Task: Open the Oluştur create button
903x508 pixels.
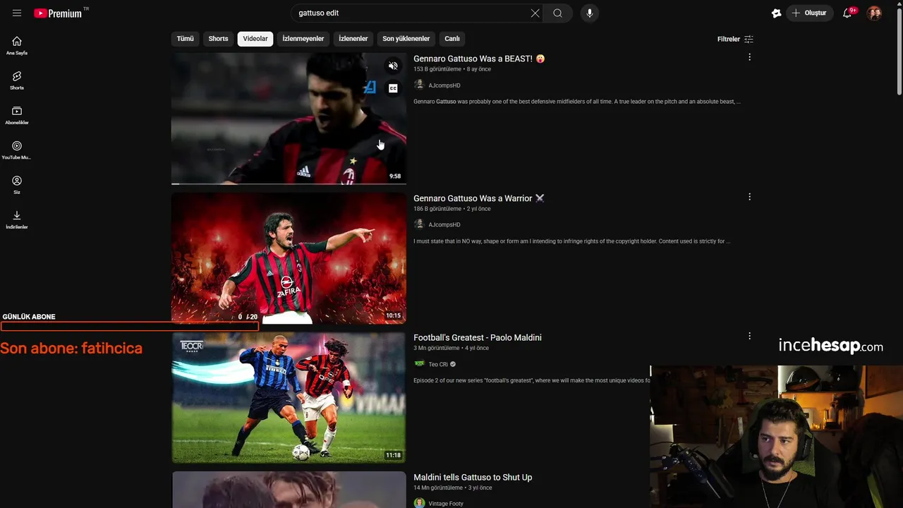Action: click(x=809, y=13)
